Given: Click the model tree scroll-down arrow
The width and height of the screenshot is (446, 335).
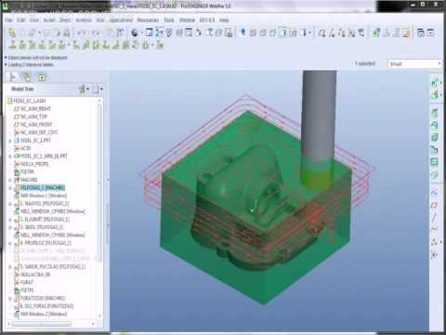Looking at the screenshot, I should [x=99, y=316].
